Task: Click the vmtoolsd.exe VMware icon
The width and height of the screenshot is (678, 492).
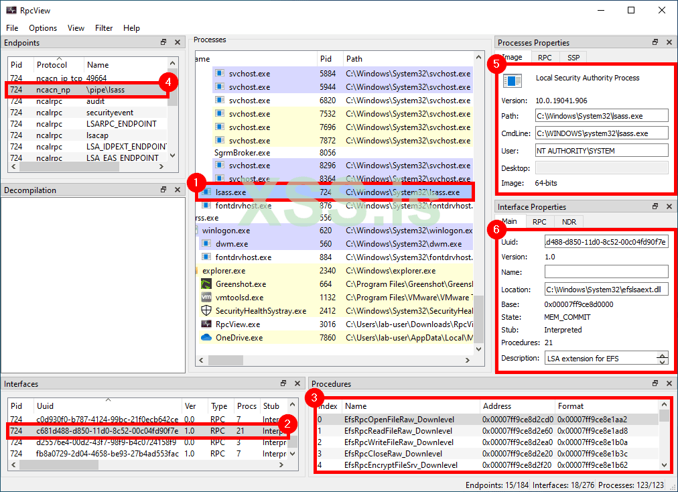Action: tap(206, 297)
